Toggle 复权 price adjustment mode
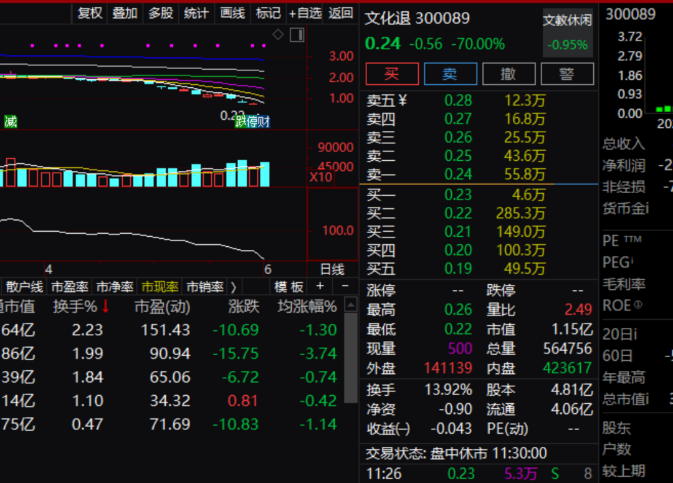Screen dimensions: 673x483 89,13
